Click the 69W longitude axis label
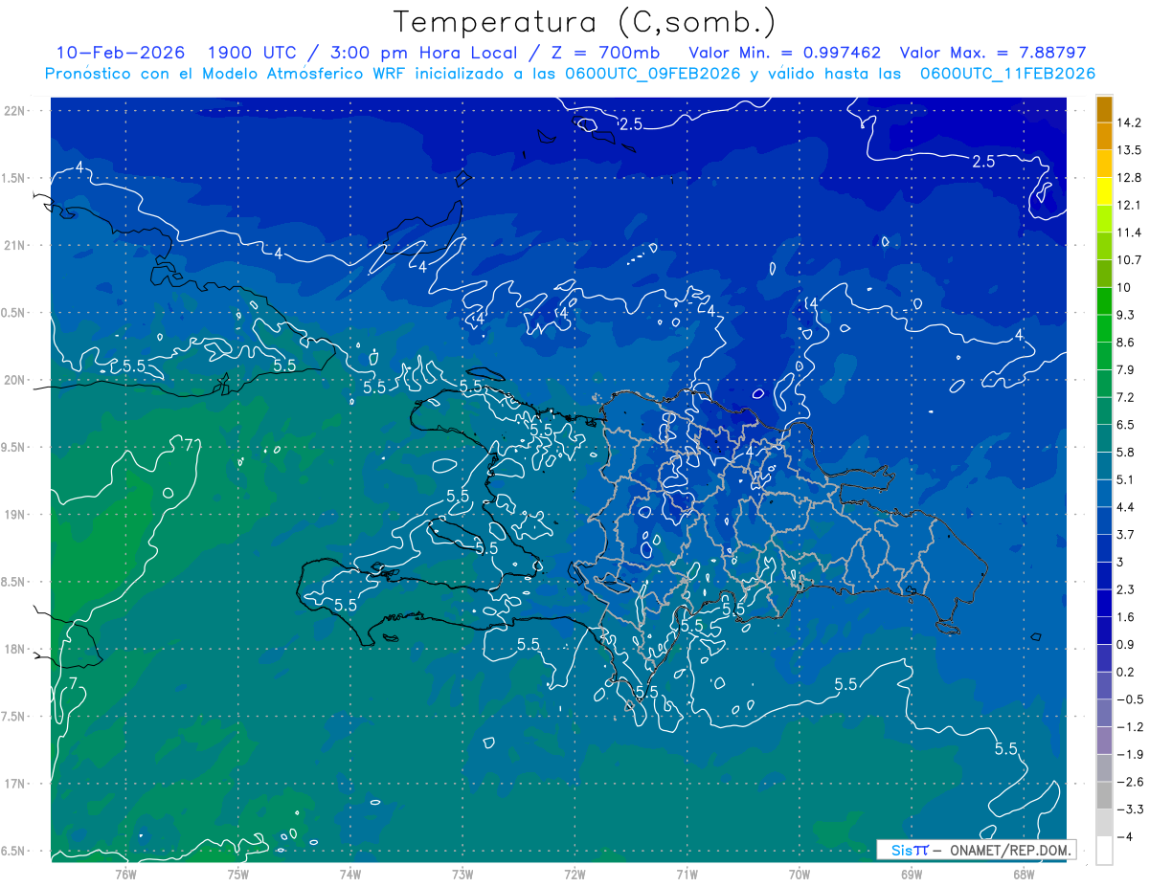This screenshot has width=1149, height=887. tap(912, 873)
